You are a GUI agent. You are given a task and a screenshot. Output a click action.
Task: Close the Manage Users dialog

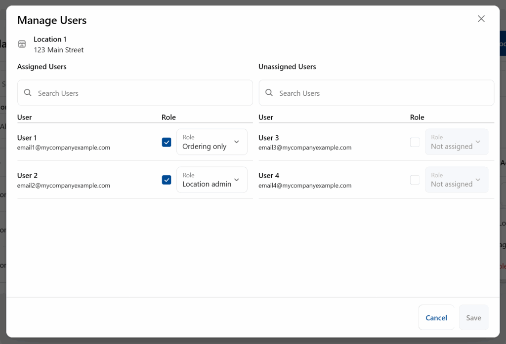tap(481, 19)
